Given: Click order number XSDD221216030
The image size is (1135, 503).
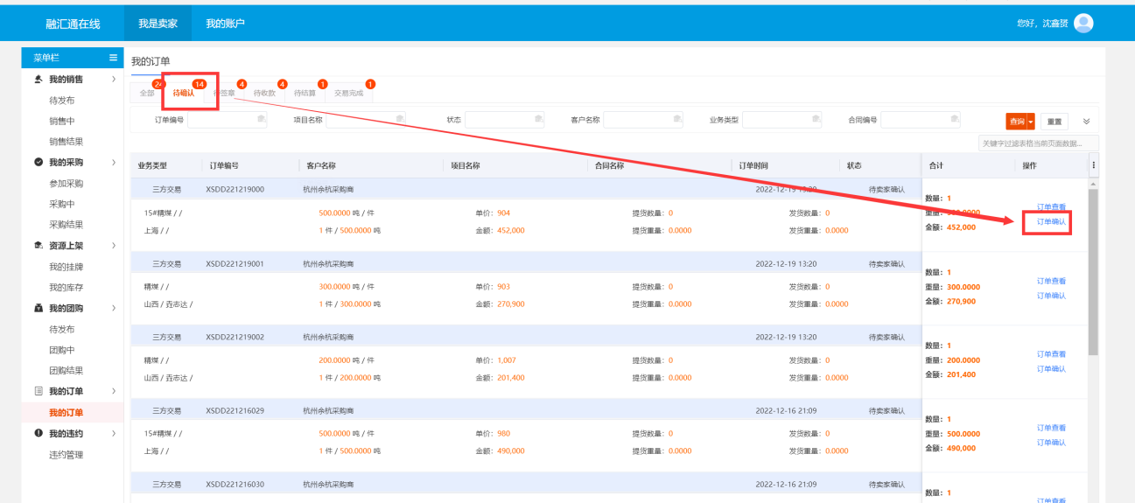Looking at the screenshot, I should point(235,484).
